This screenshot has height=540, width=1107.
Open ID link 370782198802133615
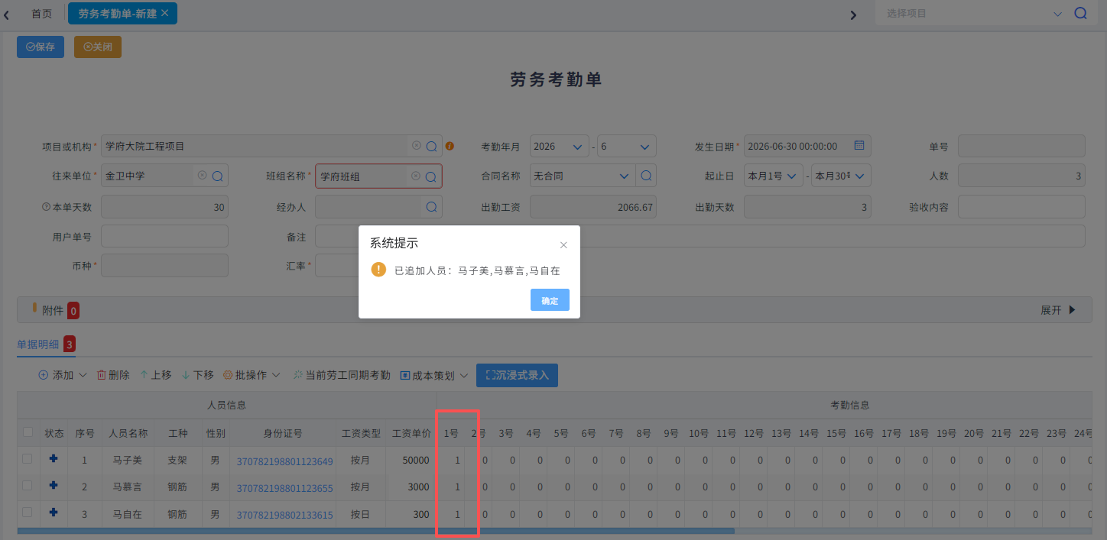click(x=284, y=515)
